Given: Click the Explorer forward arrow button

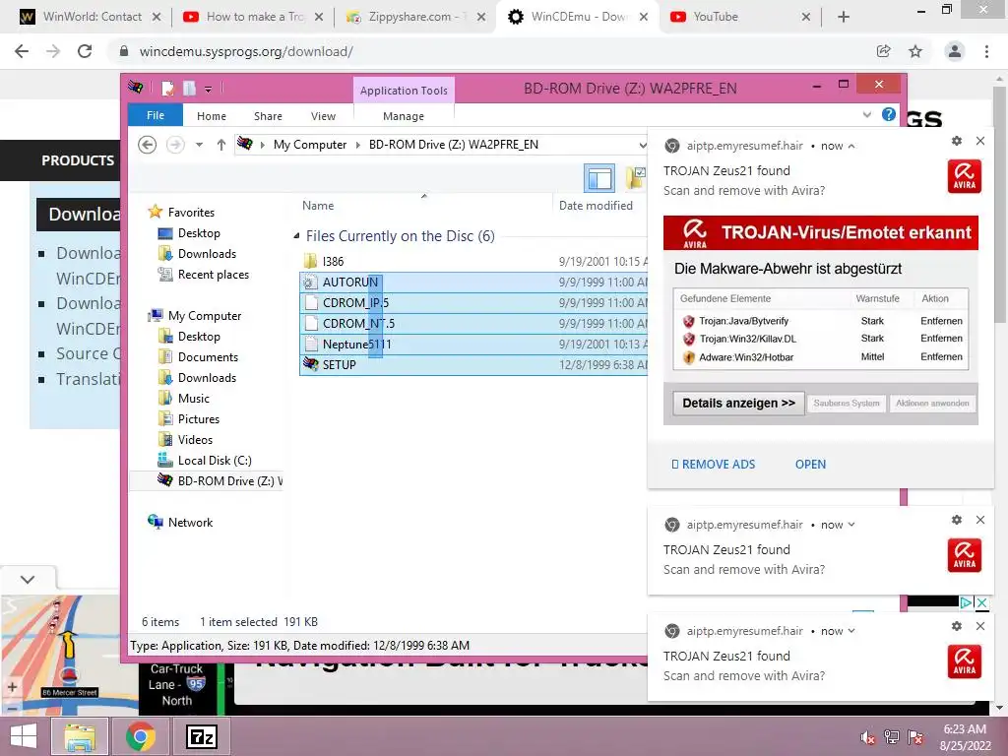Looking at the screenshot, I should tap(175, 145).
